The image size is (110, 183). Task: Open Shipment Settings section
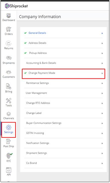pyautogui.click(x=64, y=153)
